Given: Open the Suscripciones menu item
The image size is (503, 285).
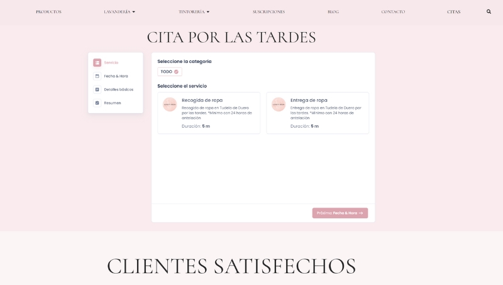Looking at the screenshot, I should (268, 11).
